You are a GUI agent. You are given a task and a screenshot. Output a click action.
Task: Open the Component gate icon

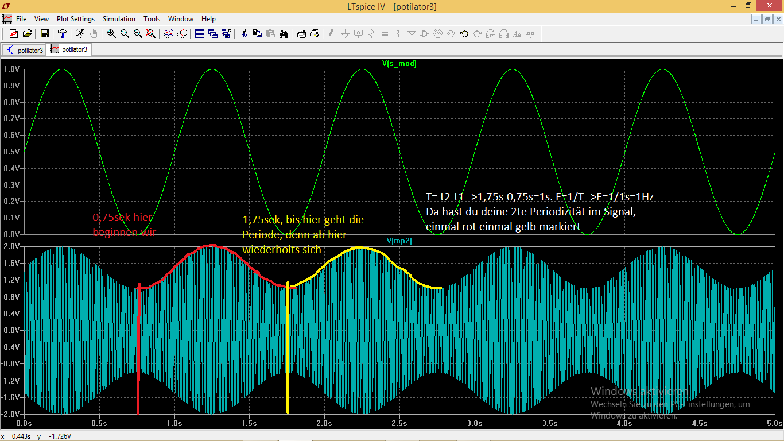(425, 34)
